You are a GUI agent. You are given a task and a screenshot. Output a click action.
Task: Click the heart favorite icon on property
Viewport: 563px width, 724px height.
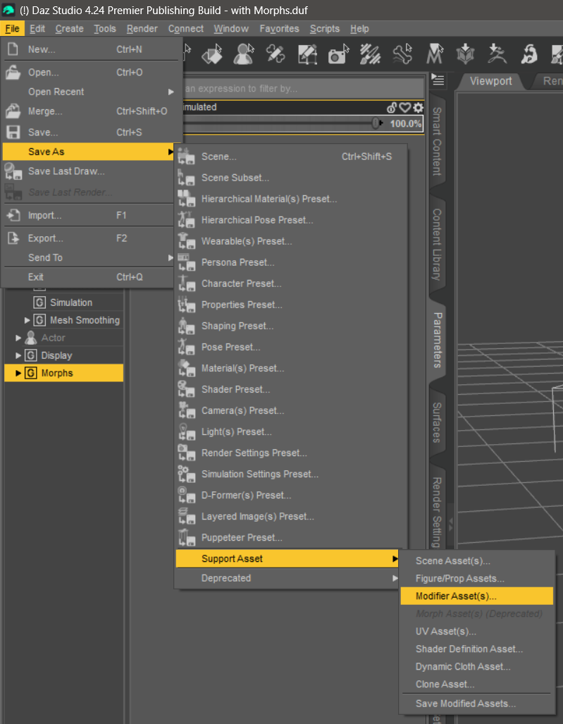(405, 108)
